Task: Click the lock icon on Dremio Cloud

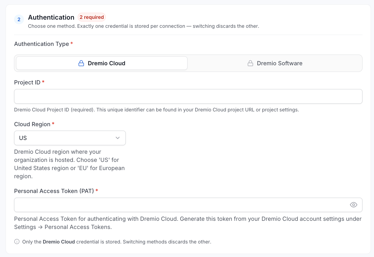Action: point(81,63)
